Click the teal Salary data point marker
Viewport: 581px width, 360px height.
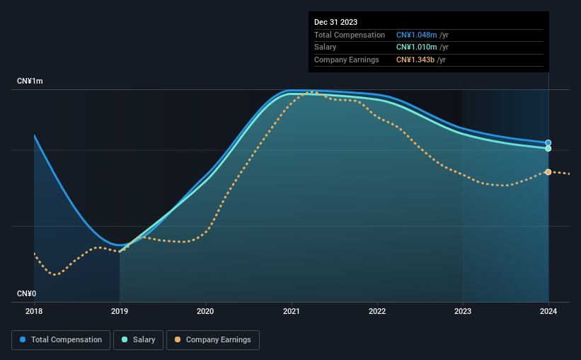[548, 148]
